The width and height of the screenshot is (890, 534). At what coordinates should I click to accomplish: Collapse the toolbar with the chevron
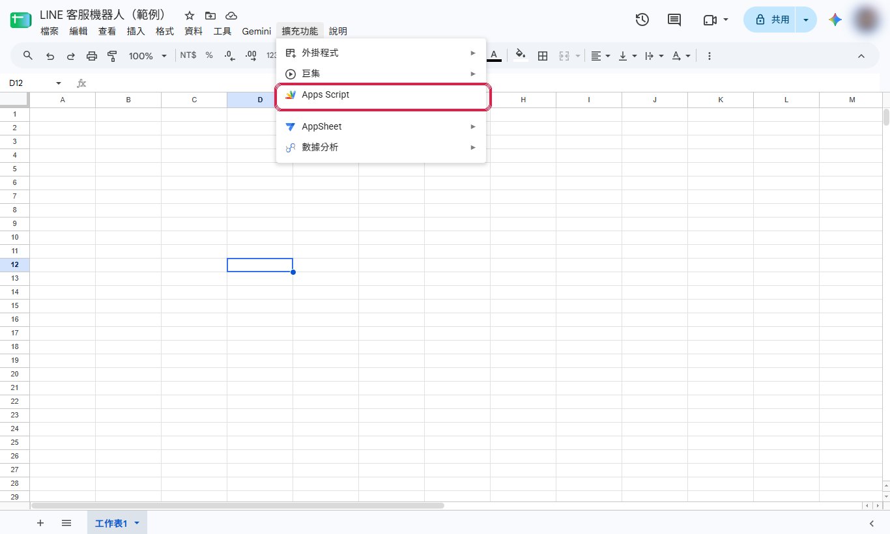coord(861,56)
